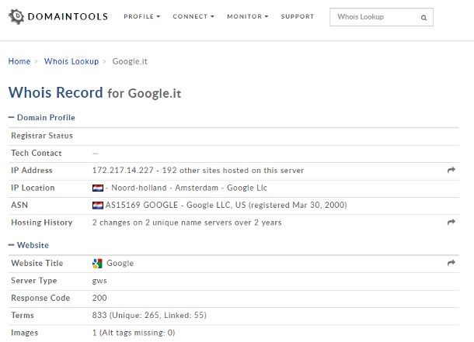Click Noord-holland - Amsterdam - Google Llc text
This screenshot has height=342, width=474.
tap(190, 188)
